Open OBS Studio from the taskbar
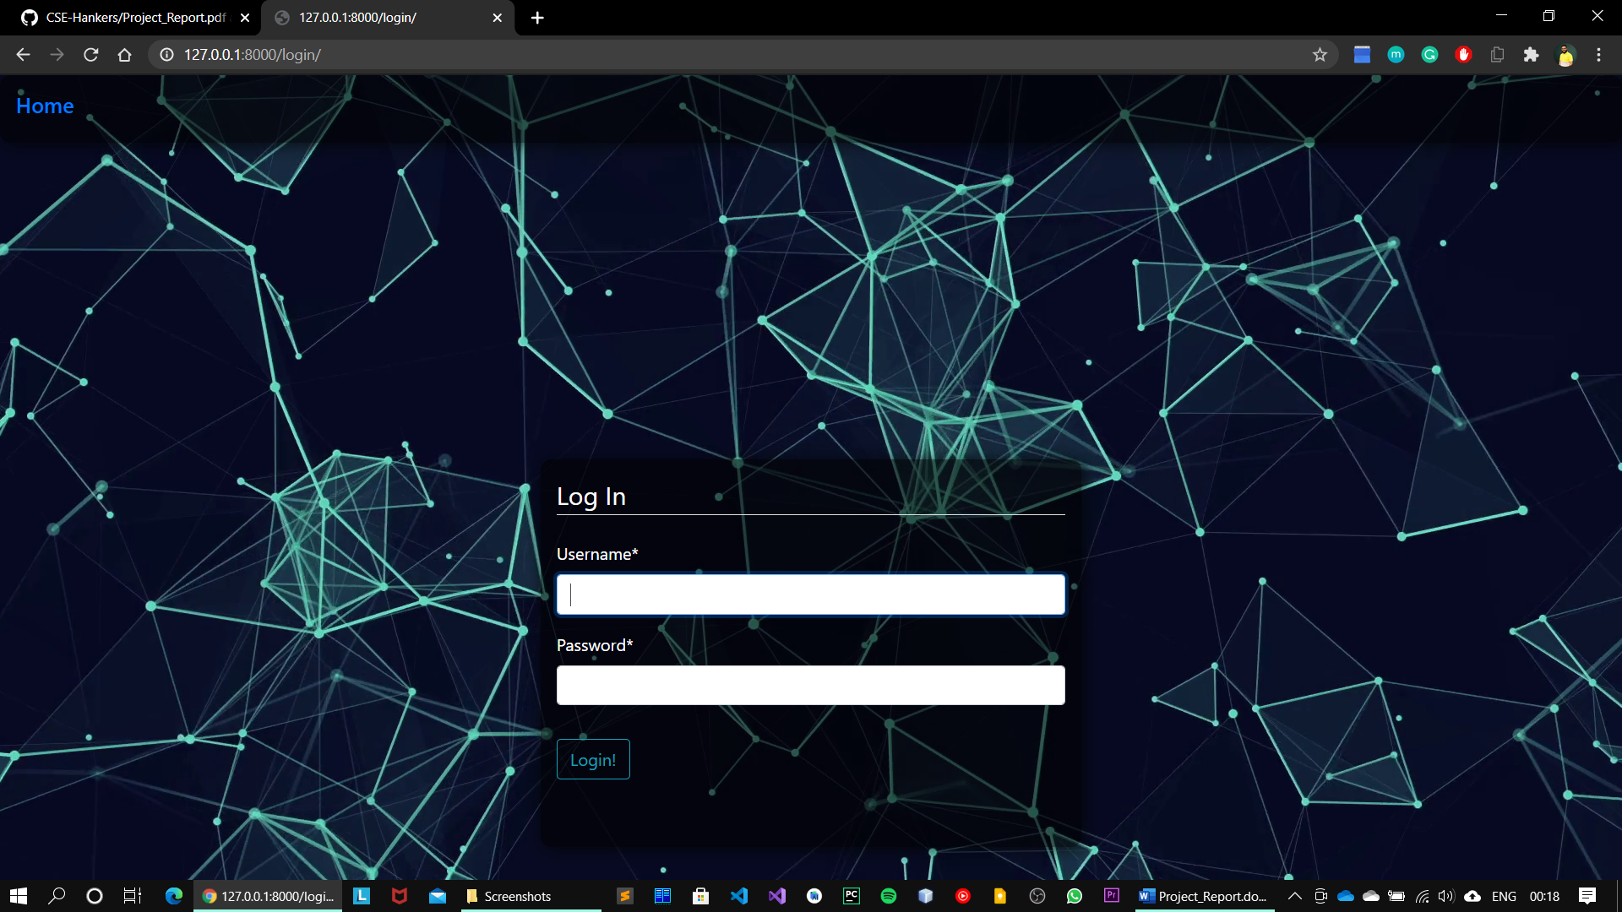Image resolution: width=1622 pixels, height=912 pixels. click(1037, 896)
